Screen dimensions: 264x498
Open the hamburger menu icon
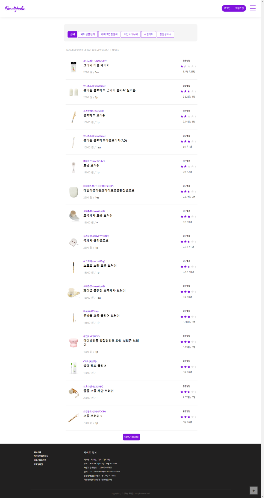[x=253, y=8]
